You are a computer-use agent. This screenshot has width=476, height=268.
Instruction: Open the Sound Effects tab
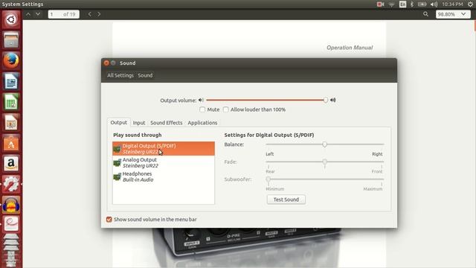167,123
